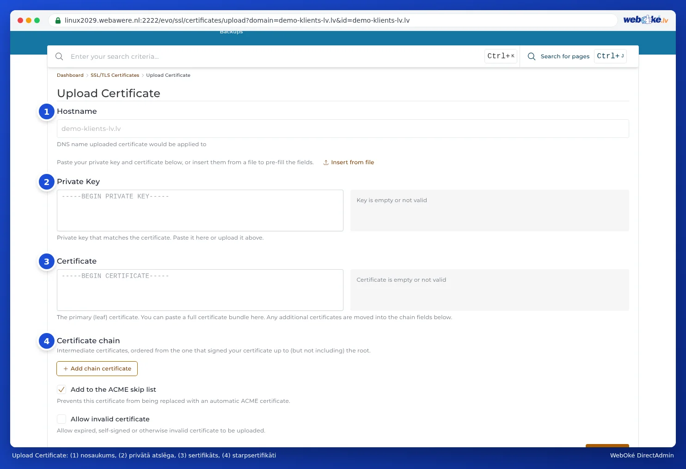The image size is (686, 469).
Task: Click 'Intermediate certificates, ordered from' description
Action: pyautogui.click(x=214, y=351)
